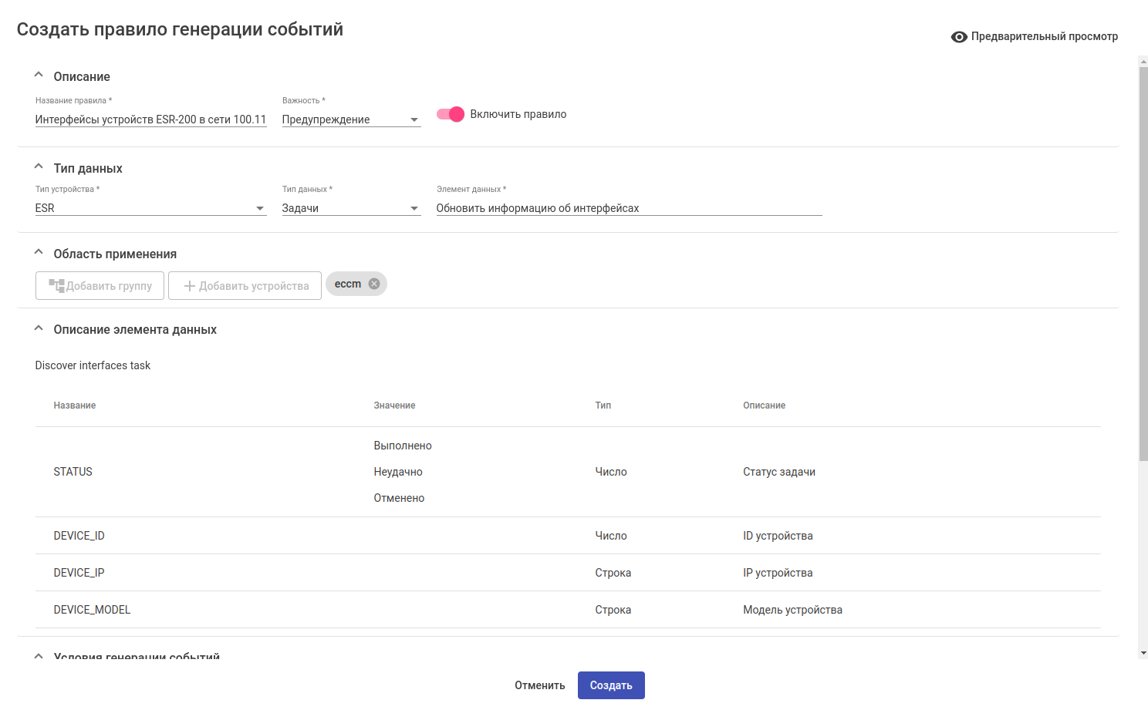Image resolution: width=1148 pixels, height=710 pixels.
Task: Toggle the Включить правило switch
Action: click(x=451, y=114)
